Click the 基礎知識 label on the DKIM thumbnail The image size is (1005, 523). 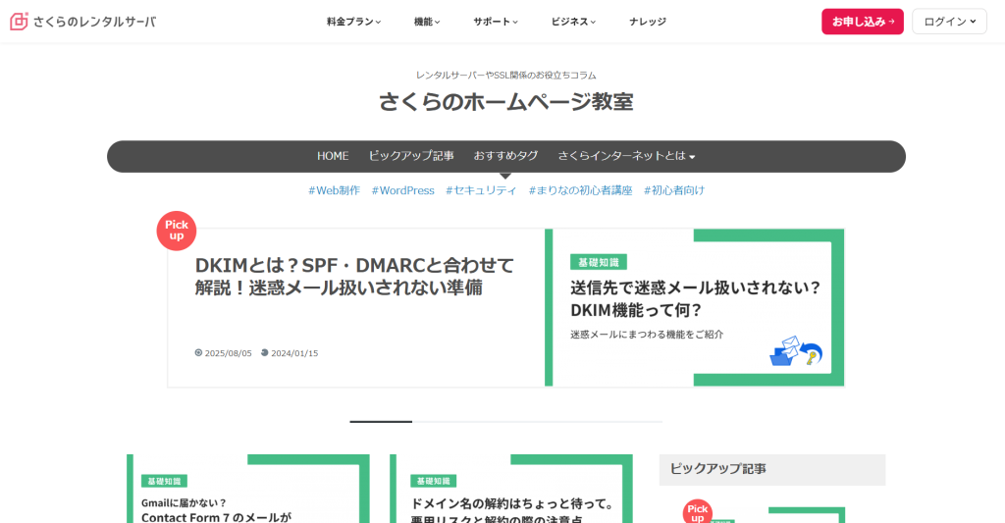click(x=599, y=262)
